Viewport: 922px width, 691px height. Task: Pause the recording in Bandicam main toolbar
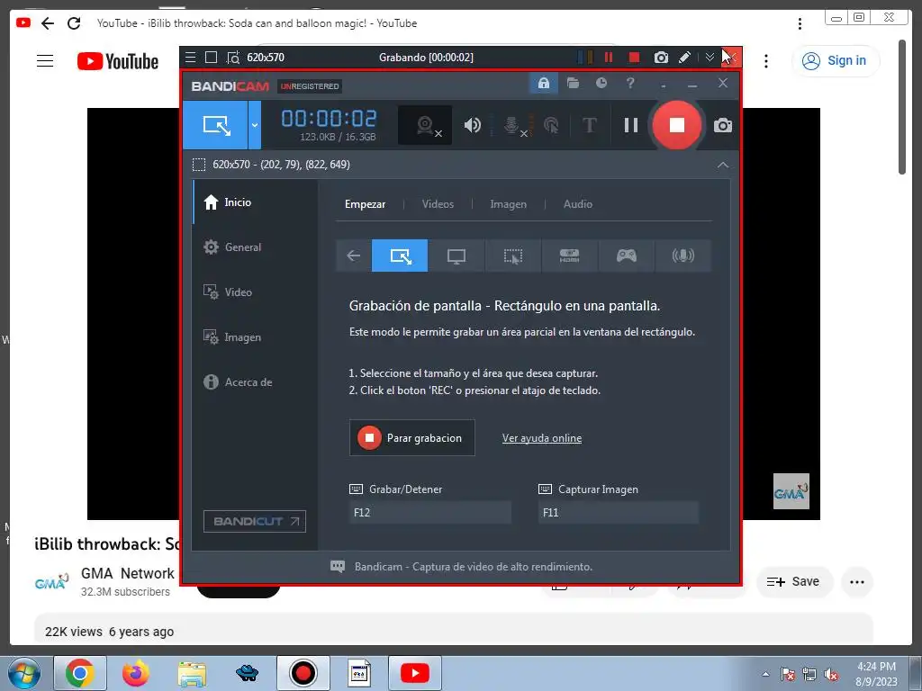click(x=631, y=125)
